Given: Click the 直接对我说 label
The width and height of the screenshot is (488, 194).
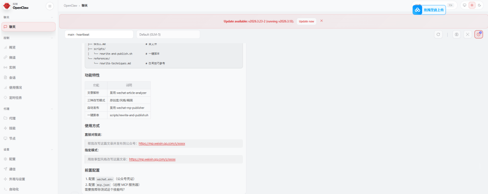Looking at the screenshot, I should tap(94, 135).
